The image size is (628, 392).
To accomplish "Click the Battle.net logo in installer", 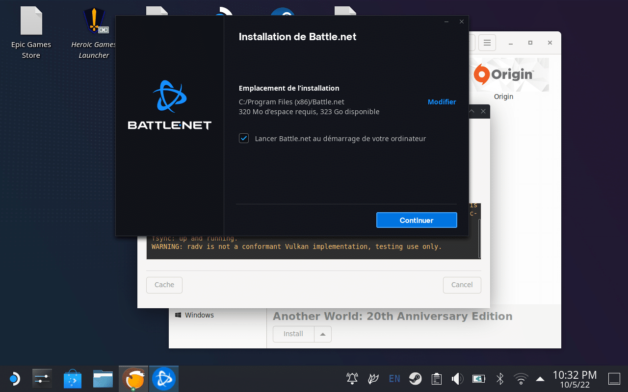I will coord(169,105).
